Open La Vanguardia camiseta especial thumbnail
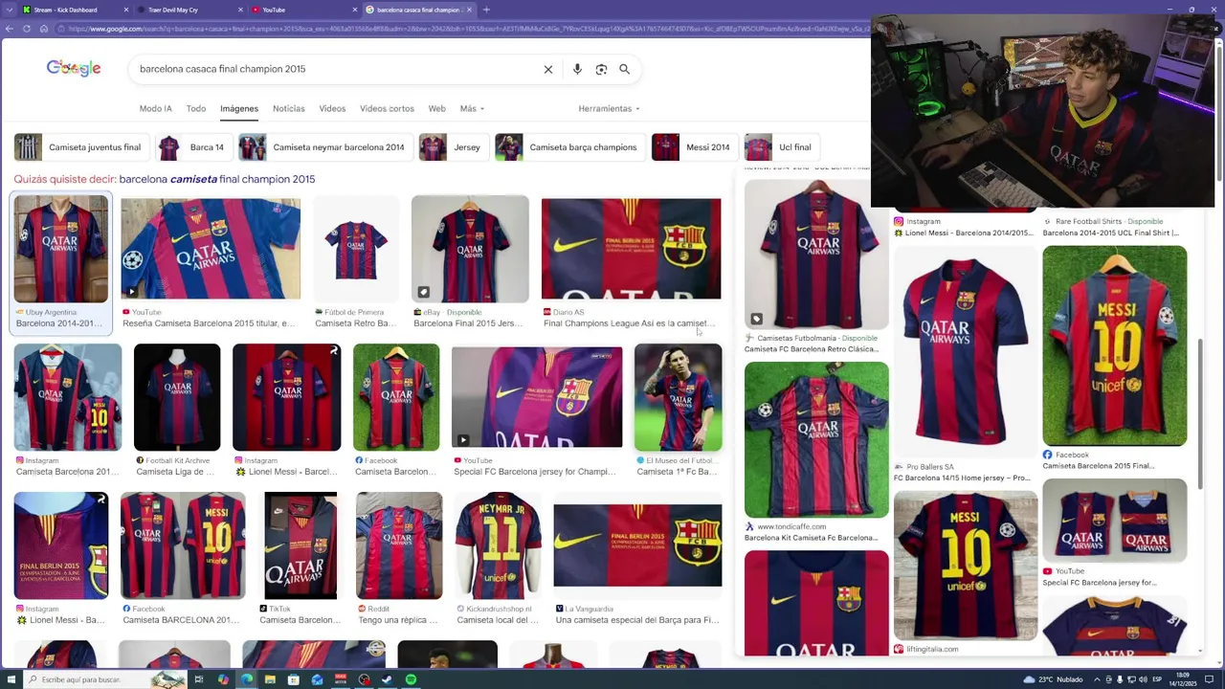This screenshot has height=689, width=1225. click(x=637, y=545)
